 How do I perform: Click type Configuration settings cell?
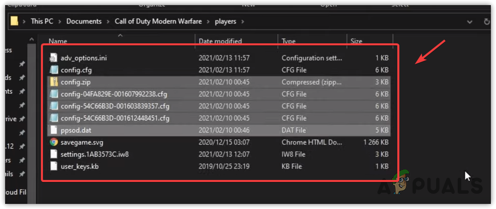coord(312,58)
